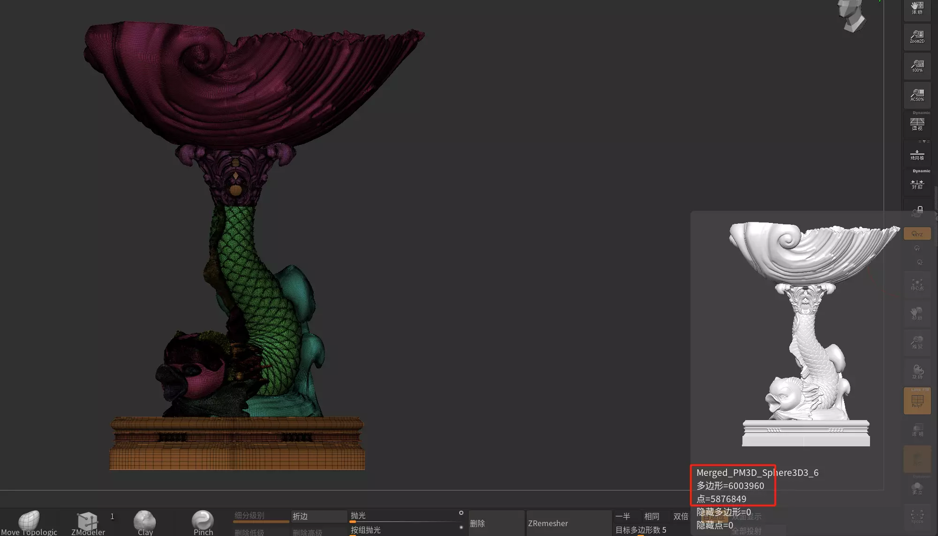The image size is (938, 536).
Task: Select the 双倍 double option
Action: [x=681, y=516]
